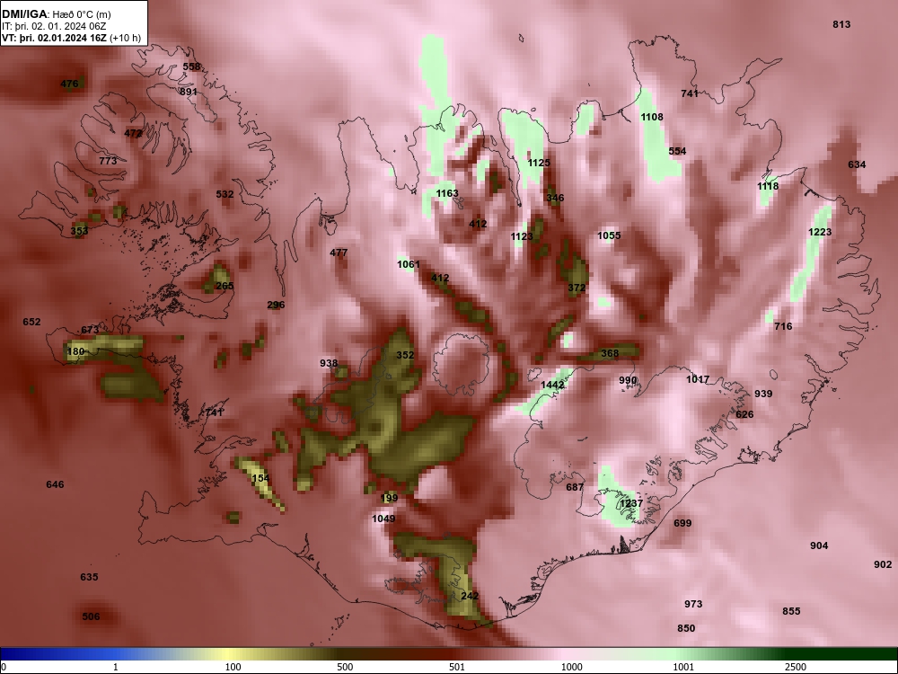Viewport: 898px width, 674px height.
Task: Select the 558 height label
Action: [x=192, y=67]
